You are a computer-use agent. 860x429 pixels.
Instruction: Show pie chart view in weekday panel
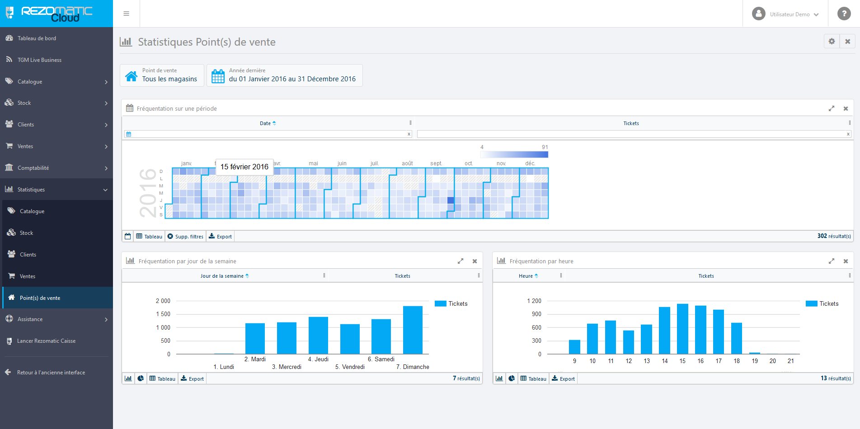141,378
